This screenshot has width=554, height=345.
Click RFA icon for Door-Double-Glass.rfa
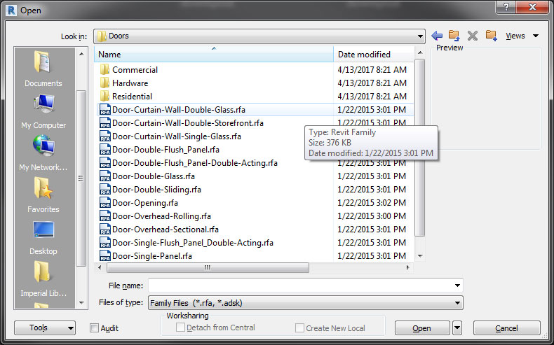coord(105,176)
